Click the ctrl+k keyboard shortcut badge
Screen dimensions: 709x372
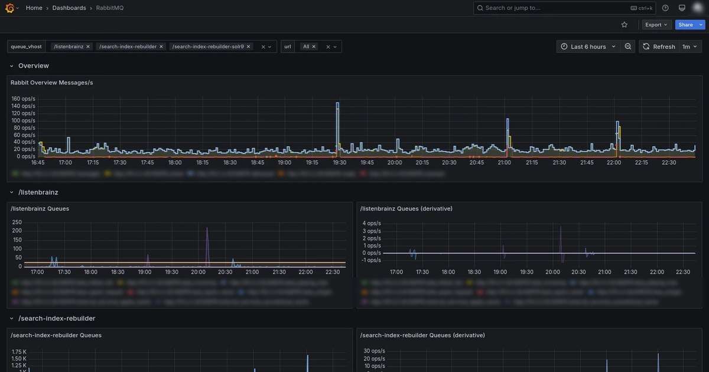coord(642,8)
